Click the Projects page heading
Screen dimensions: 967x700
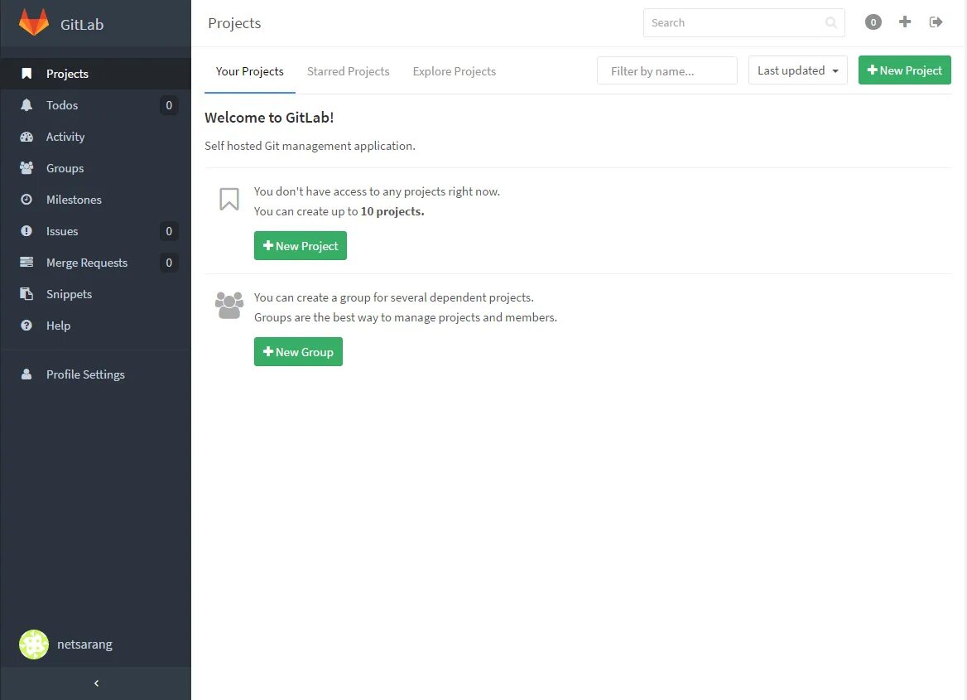pyautogui.click(x=234, y=23)
